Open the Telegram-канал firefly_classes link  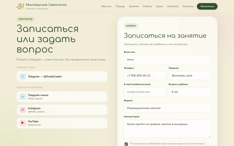pyautogui.click(x=62, y=97)
